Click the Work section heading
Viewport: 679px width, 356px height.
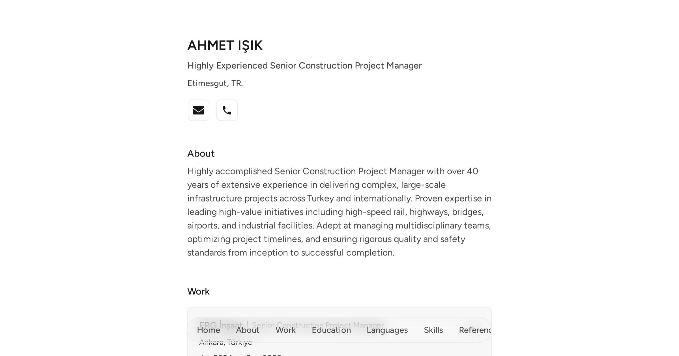pos(198,291)
